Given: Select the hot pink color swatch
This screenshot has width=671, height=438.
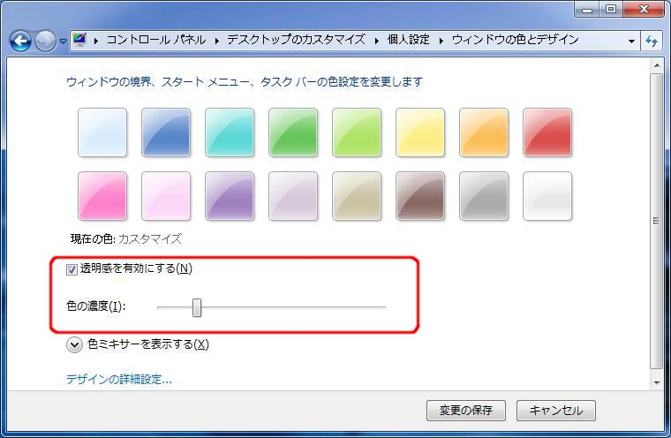Looking at the screenshot, I should [x=102, y=196].
